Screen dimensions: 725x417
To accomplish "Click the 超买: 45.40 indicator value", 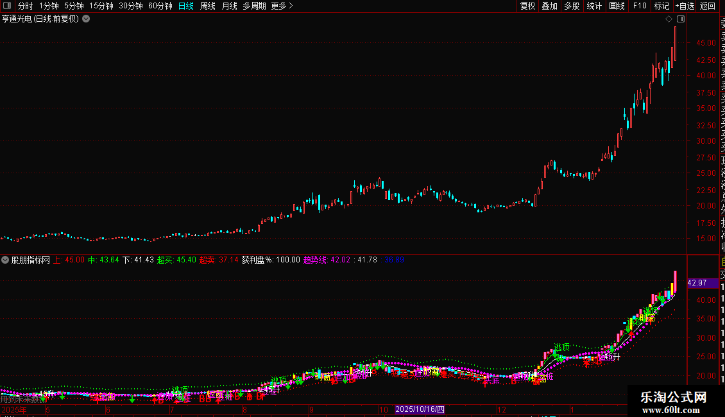I will pos(176,260).
